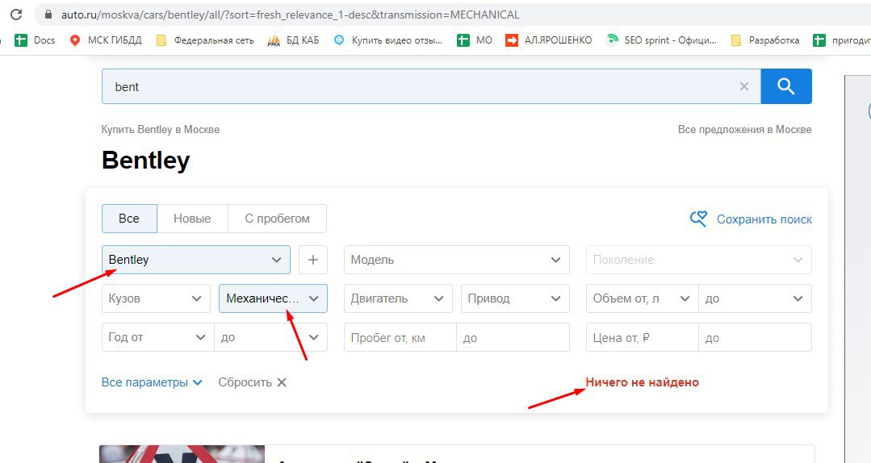This screenshot has height=463, width=871.
Task: Click the Сохранить поиск link
Action: 764,219
